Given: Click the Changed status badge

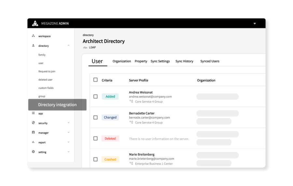Looking at the screenshot, I should (x=110, y=117).
